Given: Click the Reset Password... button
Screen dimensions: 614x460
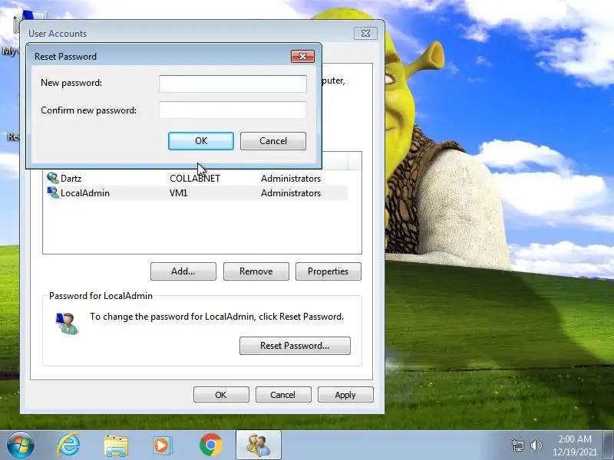Looking at the screenshot, I should tap(295, 346).
